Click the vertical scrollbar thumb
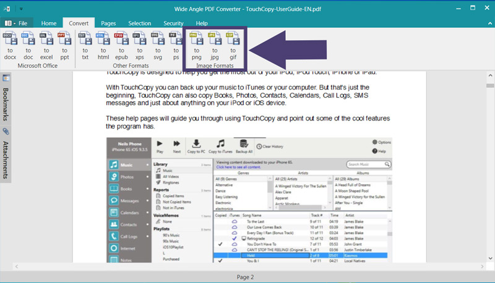Image resolution: width=495 pixels, height=283 pixels. pyautogui.click(x=490, y=86)
